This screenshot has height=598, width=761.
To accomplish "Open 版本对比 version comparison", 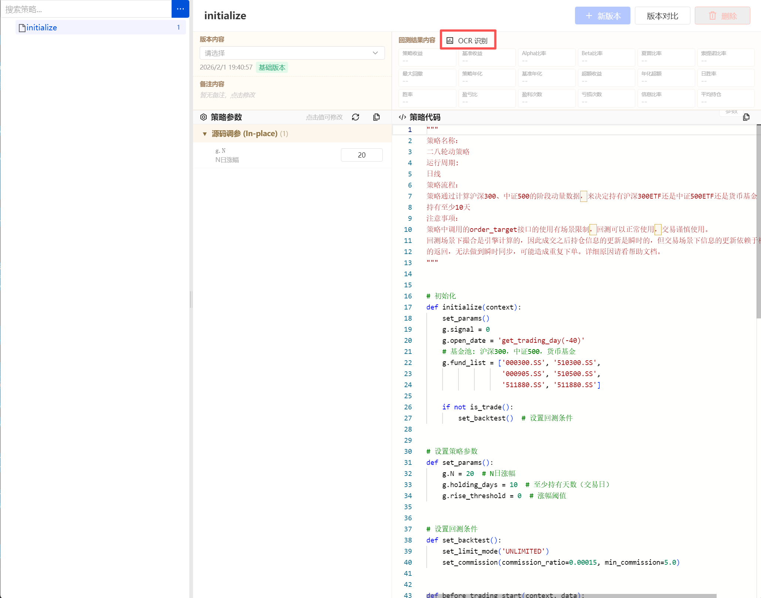I will (x=662, y=16).
